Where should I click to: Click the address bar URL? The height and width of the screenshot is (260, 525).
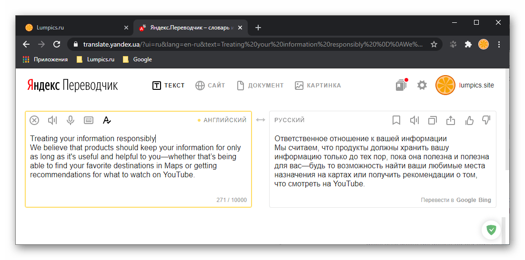pyautogui.click(x=253, y=44)
